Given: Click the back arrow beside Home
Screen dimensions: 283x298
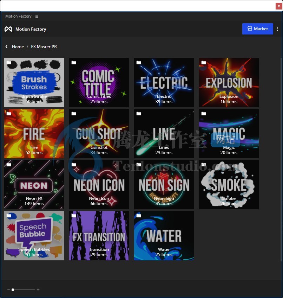Looking at the screenshot, I should pos(6,47).
